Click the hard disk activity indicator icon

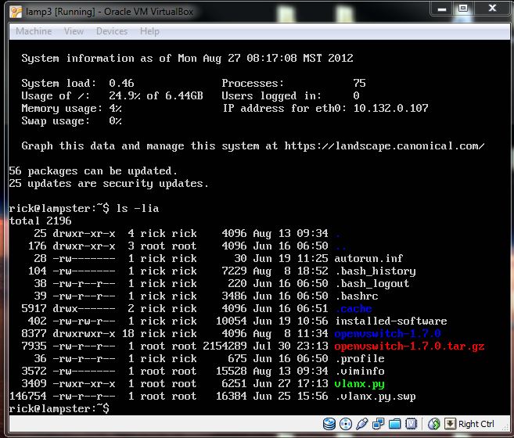(329, 424)
